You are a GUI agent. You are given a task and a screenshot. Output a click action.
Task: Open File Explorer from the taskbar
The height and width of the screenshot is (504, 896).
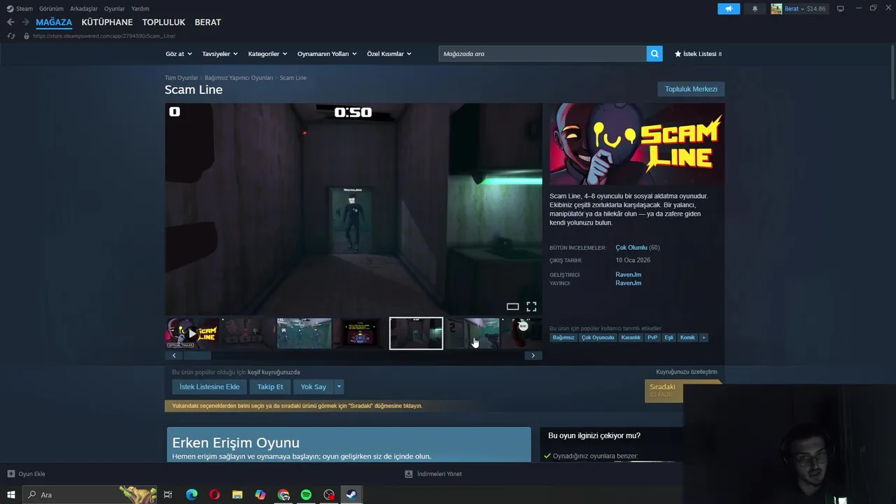(x=237, y=495)
